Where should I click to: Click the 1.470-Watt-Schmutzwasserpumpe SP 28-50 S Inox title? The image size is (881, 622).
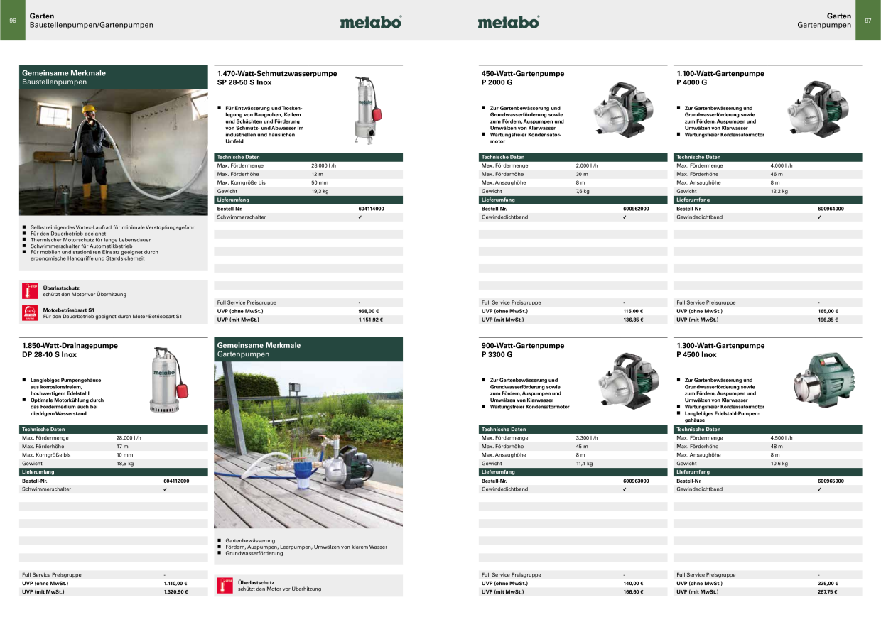277,78
